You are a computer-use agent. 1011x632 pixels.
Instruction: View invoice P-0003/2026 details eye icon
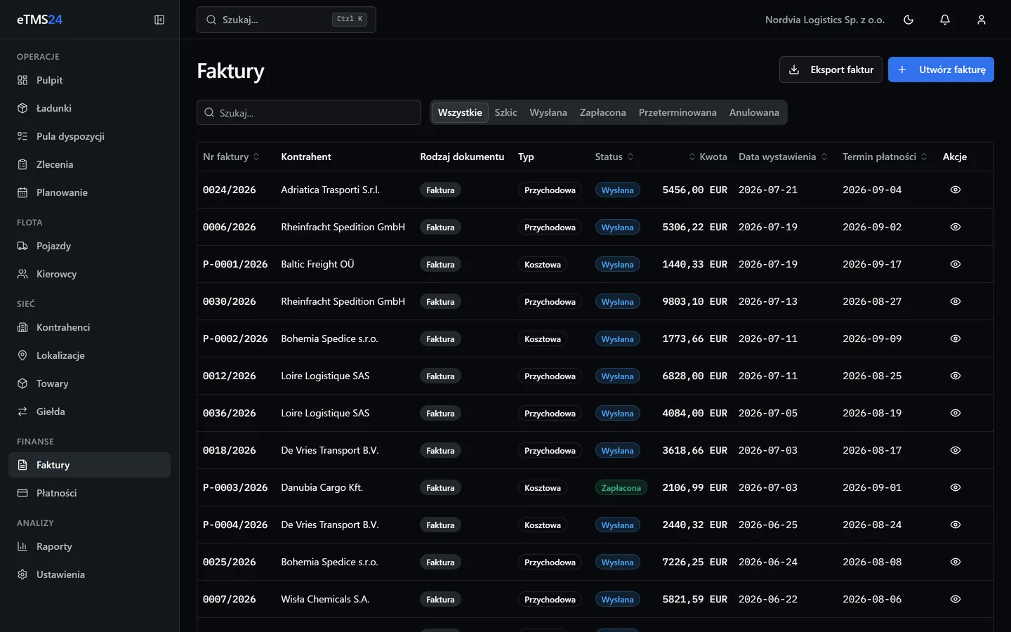point(956,487)
